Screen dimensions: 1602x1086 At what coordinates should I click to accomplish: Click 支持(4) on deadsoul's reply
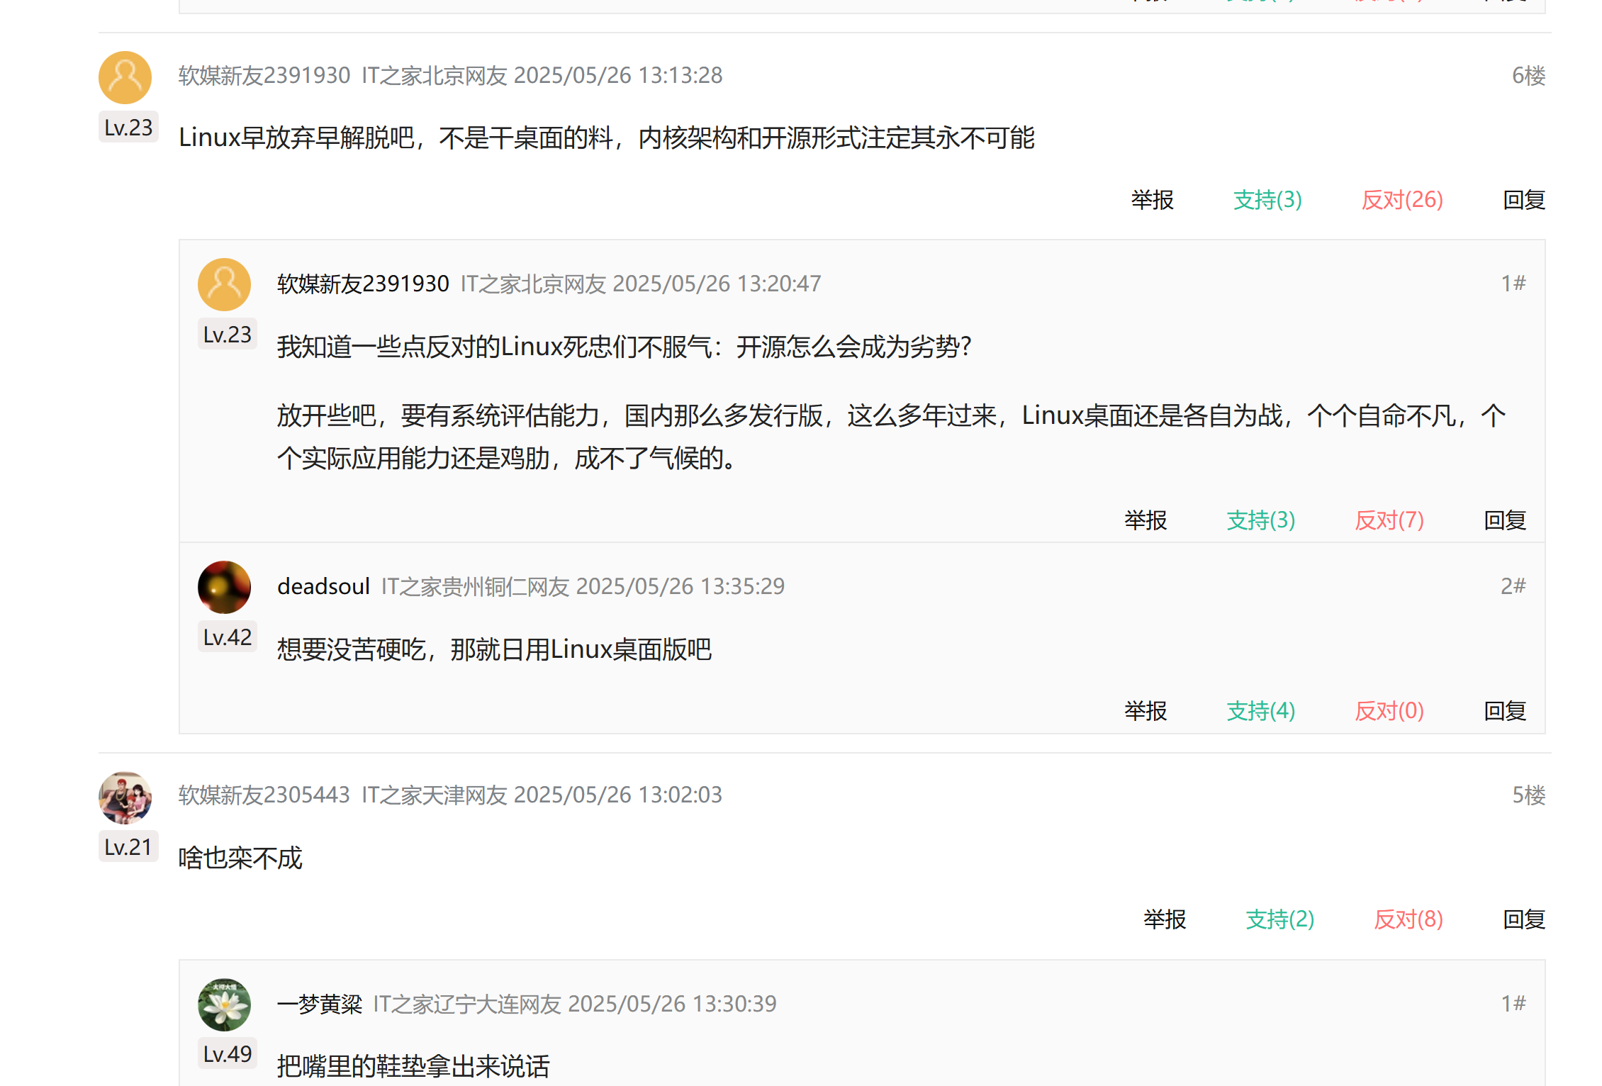click(1261, 710)
